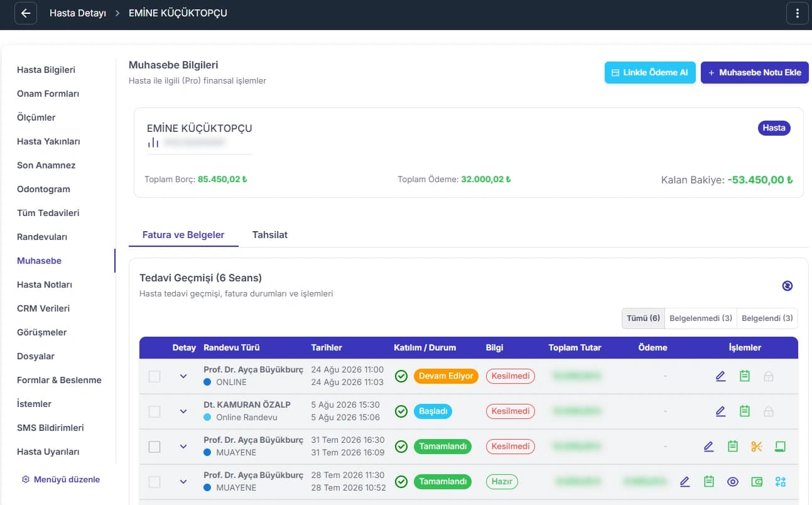Select checkbox for Dt. KAMURAN ÖZALP session

(x=154, y=411)
